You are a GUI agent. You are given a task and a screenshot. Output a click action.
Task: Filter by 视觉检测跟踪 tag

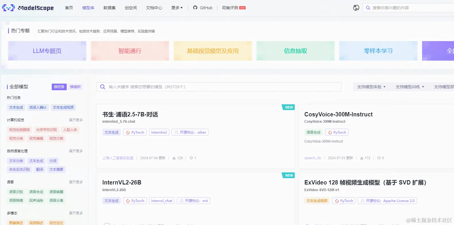tap(20, 130)
